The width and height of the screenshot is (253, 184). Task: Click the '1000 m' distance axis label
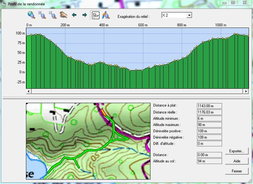(x=221, y=25)
